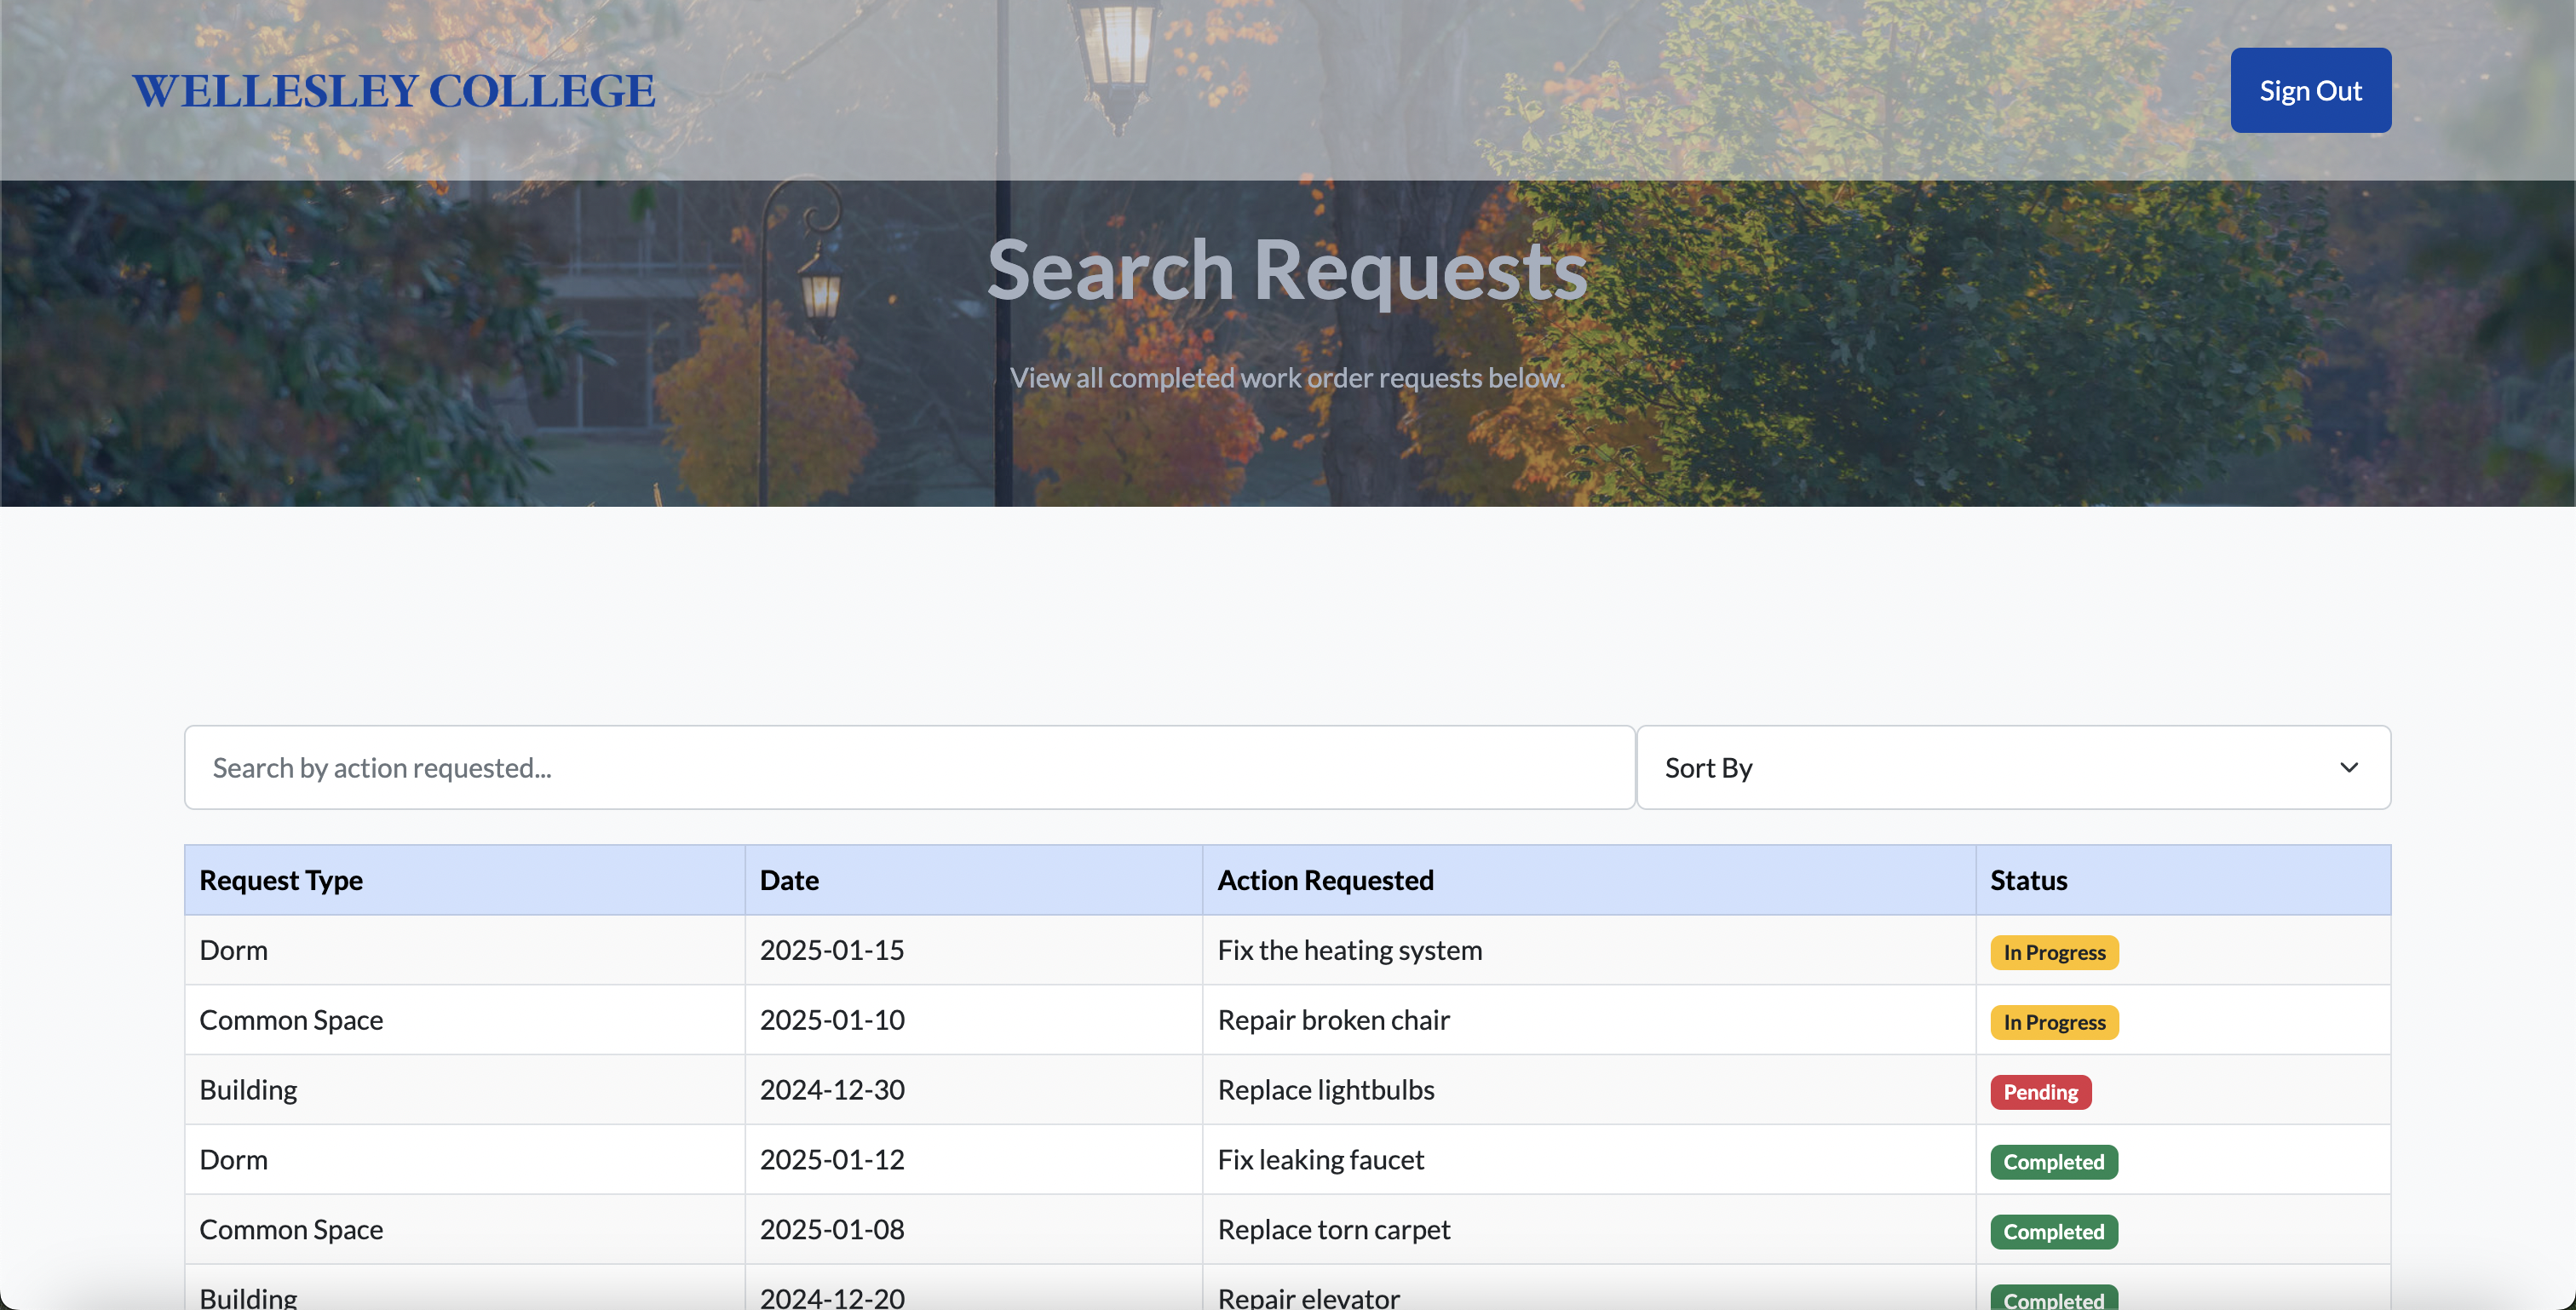Image resolution: width=2576 pixels, height=1310 pixels.
Task: Click Dorm cell in leaking faucet row
Action: [x=464, y=1160]
